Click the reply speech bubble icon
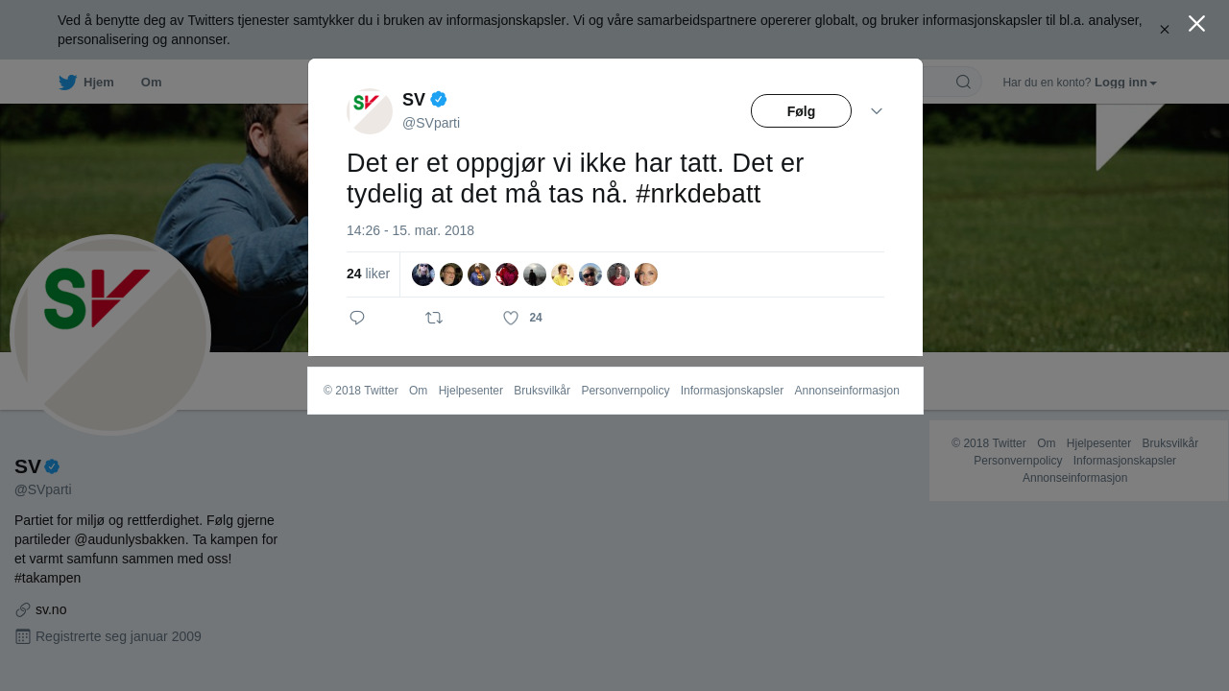The height and width of the screenshot is (691, 1229). pyautogui.click(x=357, y=318)
